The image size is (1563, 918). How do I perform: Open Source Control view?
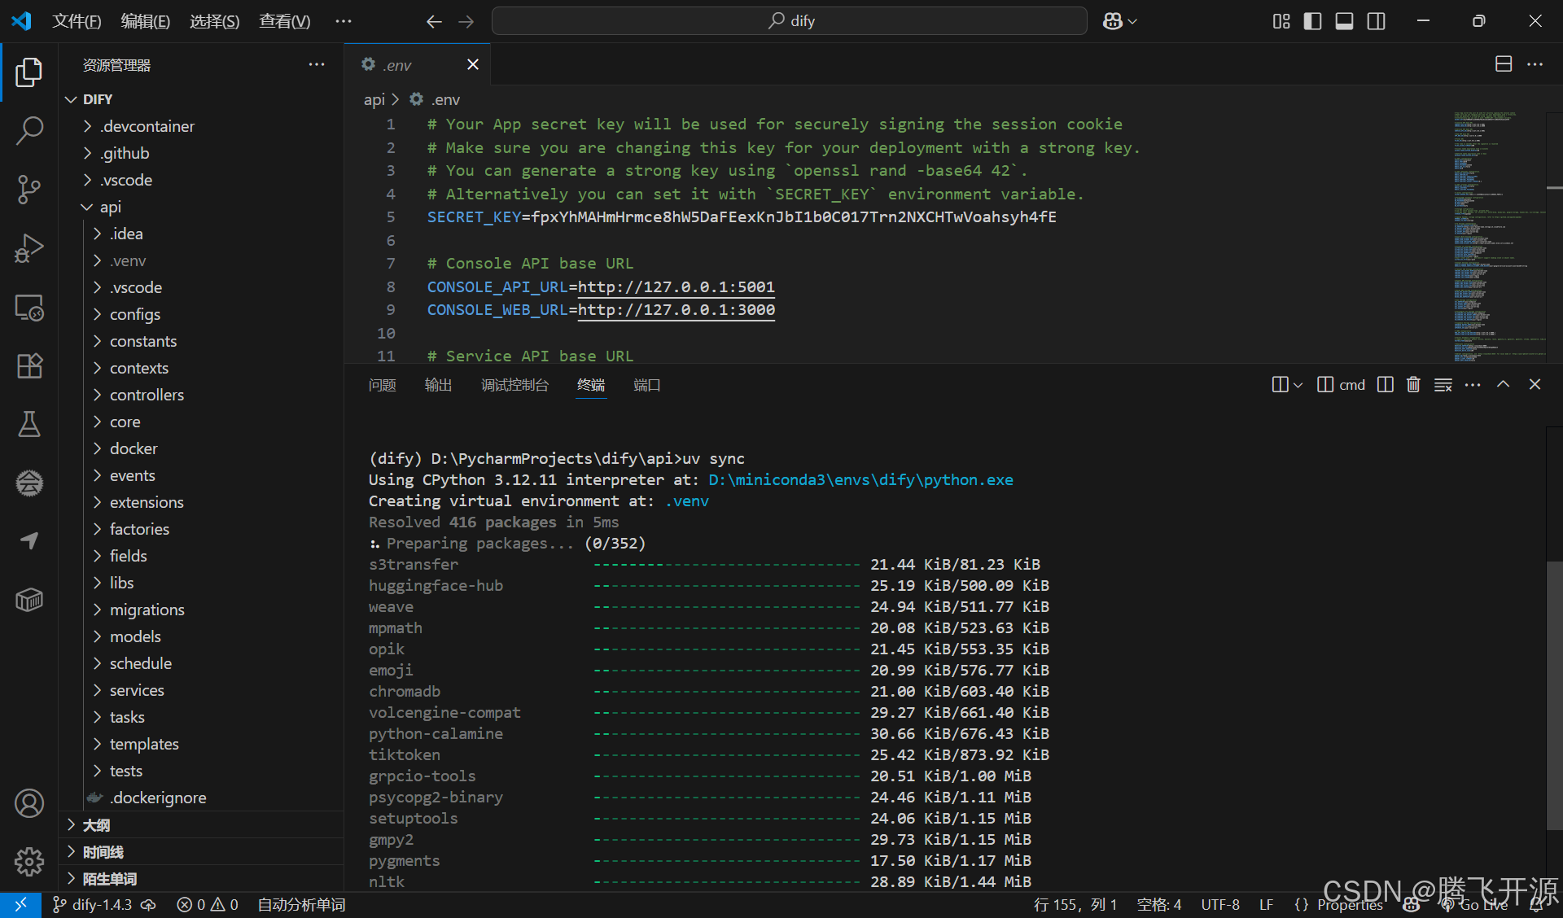coord(29,189)
